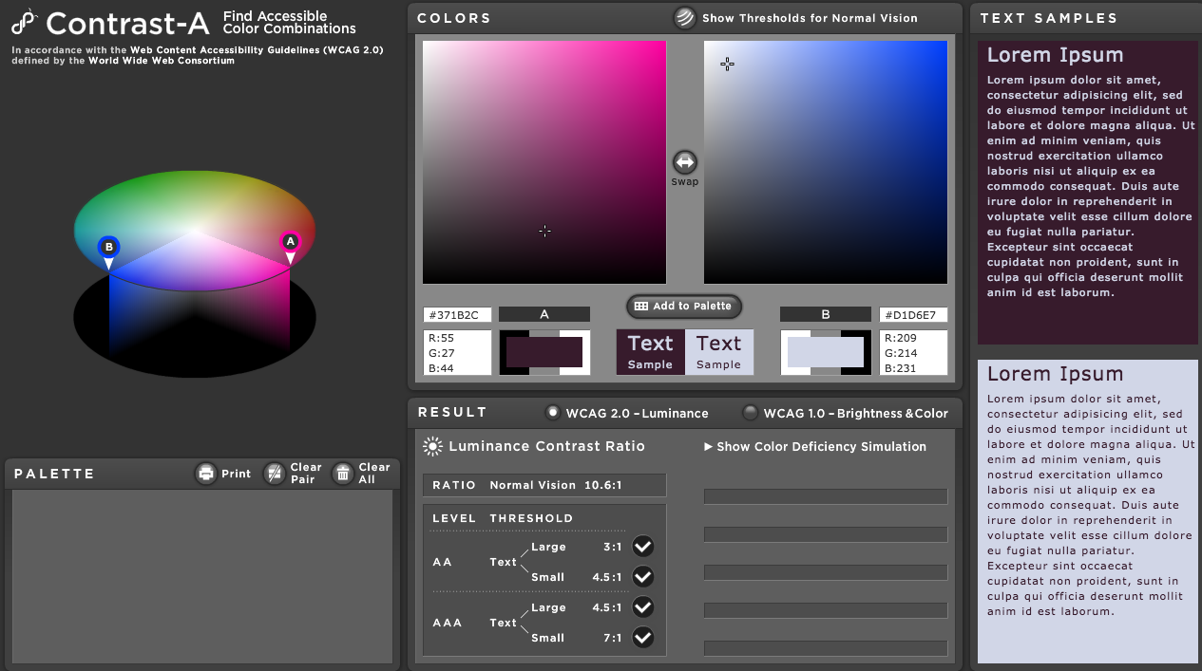Expand Show Color Deficiency Simulation
Viewport: 1202px width, 671px height.
click(x=814, y=446)
